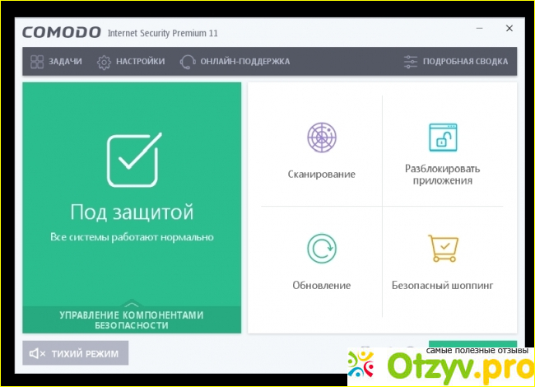This screenshot has height=387, width=535.
Task: Select the ЗАДАЧИ menu label
Action: click(x=67, y=62)
